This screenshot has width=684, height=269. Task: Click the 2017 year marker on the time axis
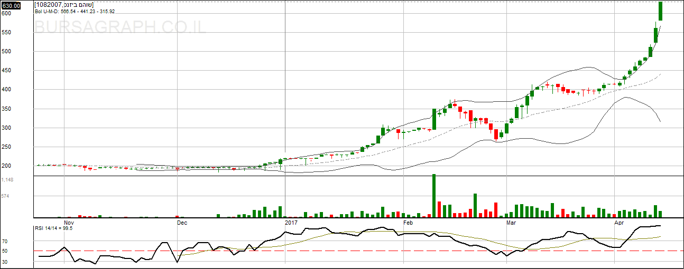coord(291,223)
